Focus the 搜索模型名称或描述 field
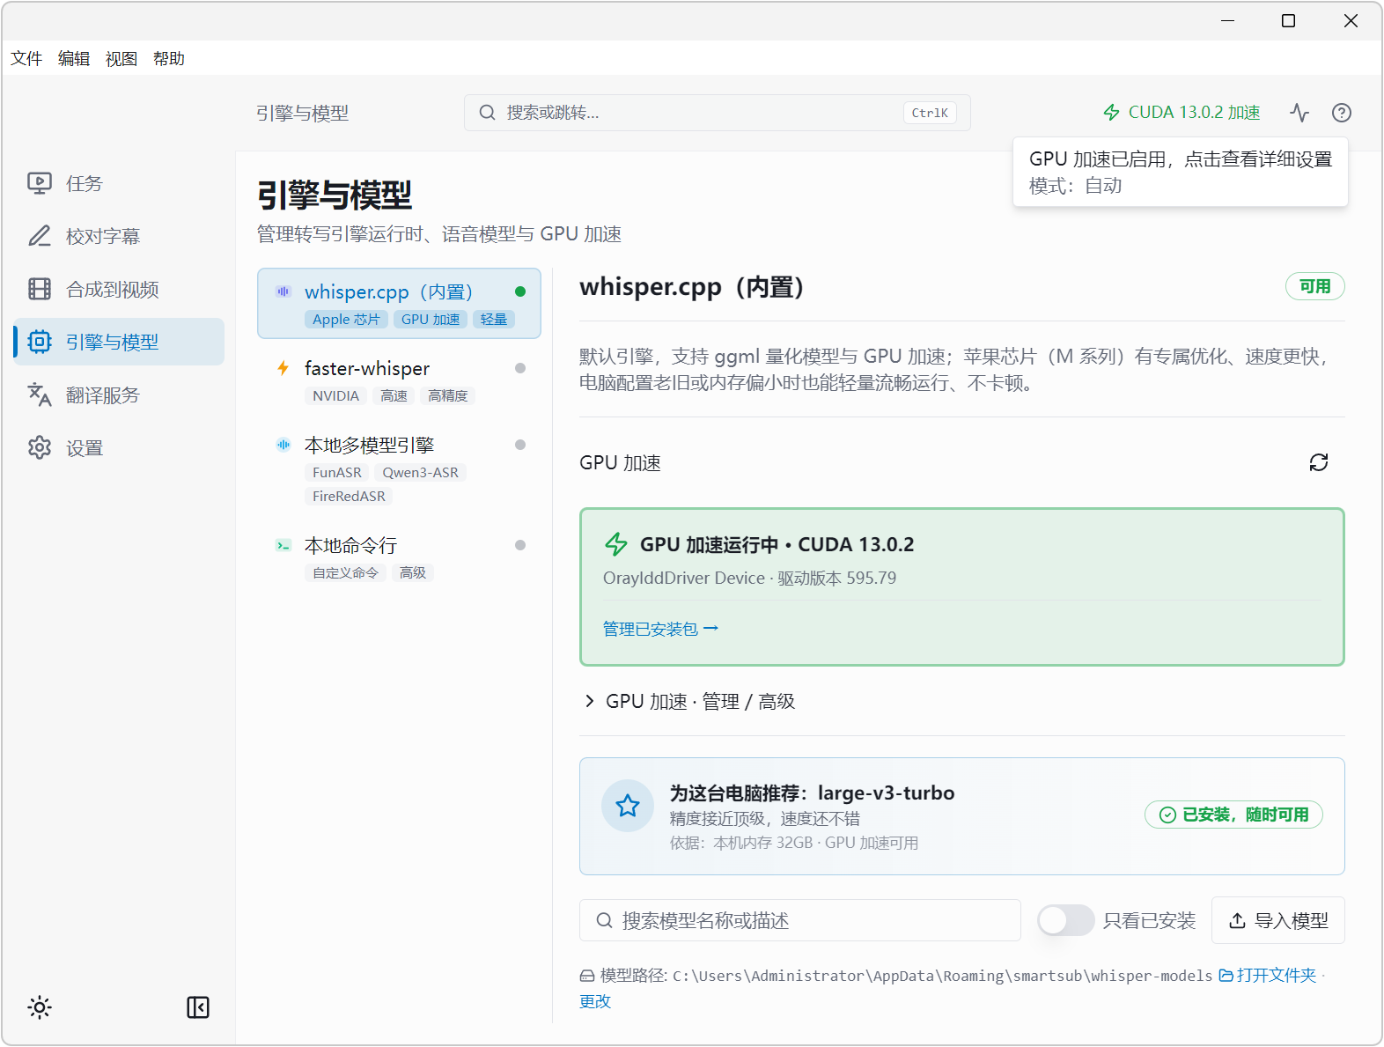This screenshot has height=1047, width=1384. point(800,920)
